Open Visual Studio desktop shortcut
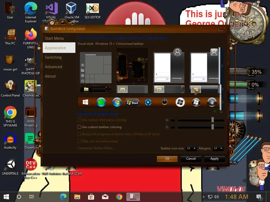The height and width of the screenshot is (202, 270). (x=51, y=12)
